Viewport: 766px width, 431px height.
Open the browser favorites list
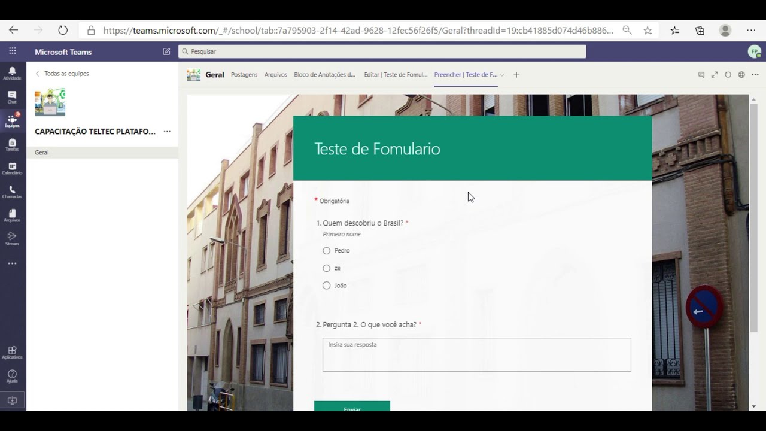[675, 30]
